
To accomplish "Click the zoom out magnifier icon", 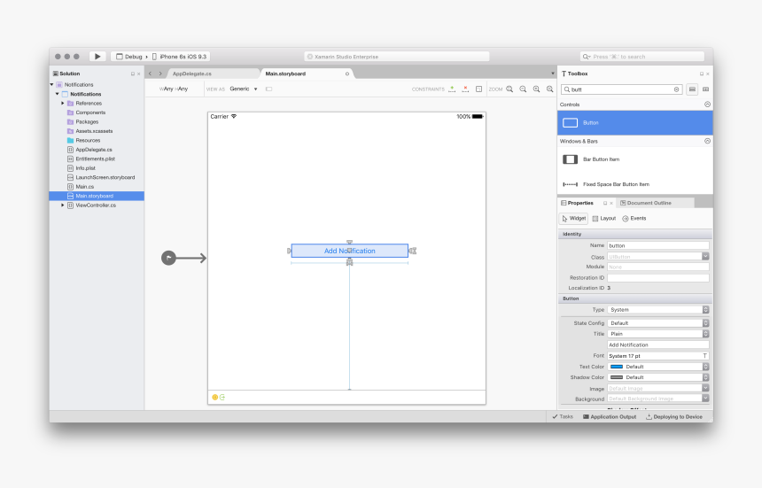I will click(523, 89).
